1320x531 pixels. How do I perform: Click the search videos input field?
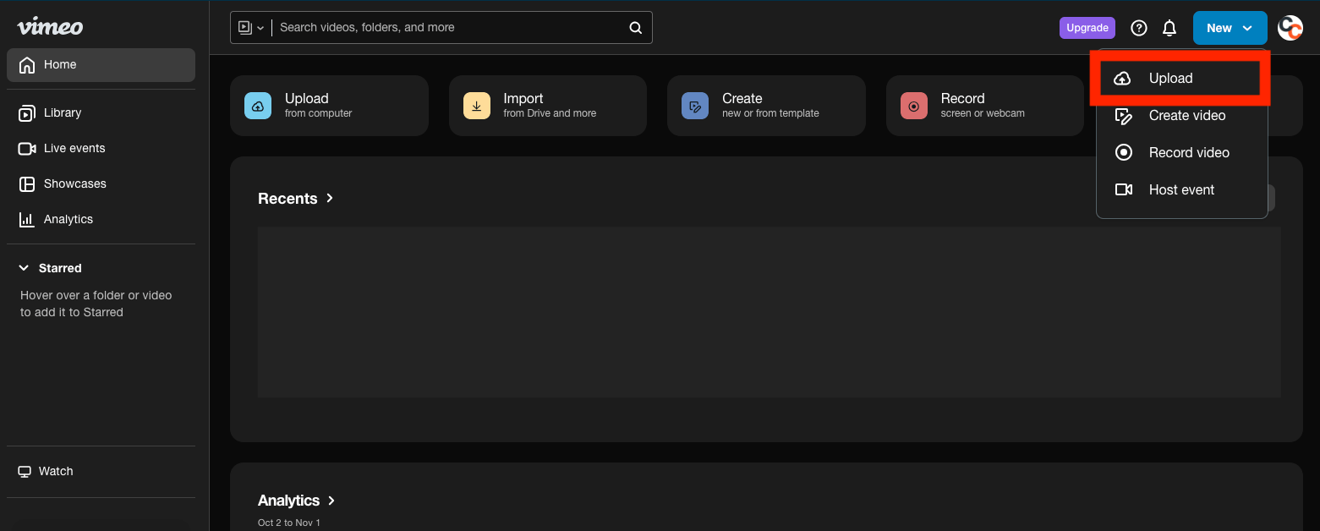click(x=448, y=28)
